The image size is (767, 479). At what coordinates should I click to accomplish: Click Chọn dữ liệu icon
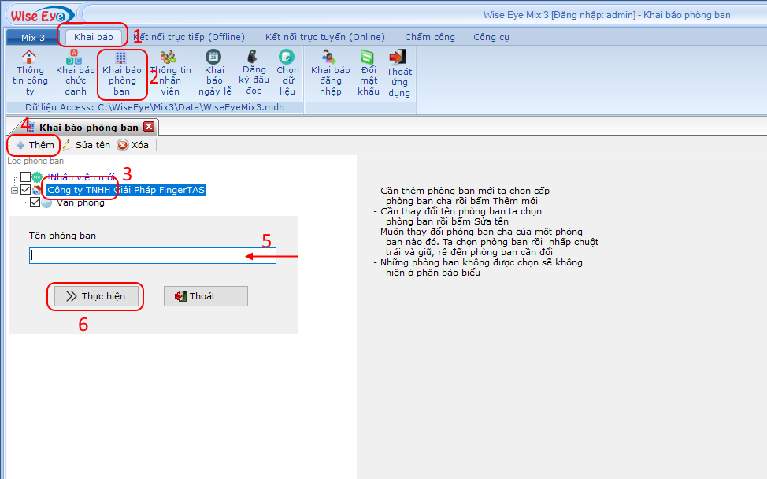point(287,57)
